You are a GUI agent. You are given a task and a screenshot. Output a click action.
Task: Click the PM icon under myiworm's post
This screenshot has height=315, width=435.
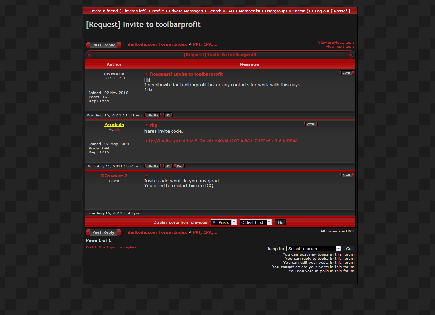(167, 115)
